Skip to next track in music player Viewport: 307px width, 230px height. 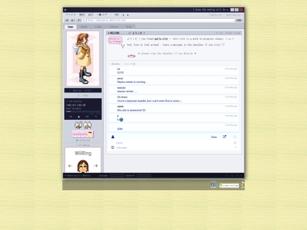pyautogui.click(x=88, y=116)
